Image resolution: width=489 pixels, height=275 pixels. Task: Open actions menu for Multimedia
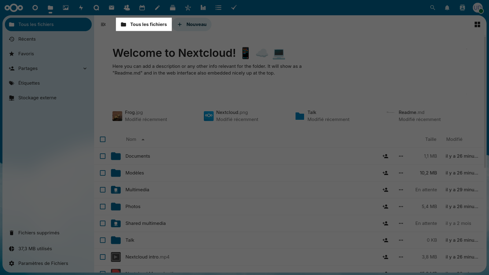401,190
